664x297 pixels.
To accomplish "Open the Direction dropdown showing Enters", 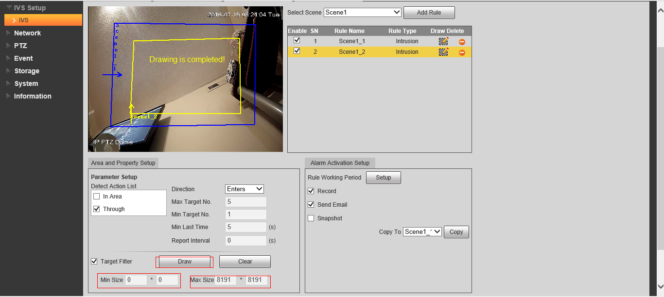I will (x=245, y=189).
